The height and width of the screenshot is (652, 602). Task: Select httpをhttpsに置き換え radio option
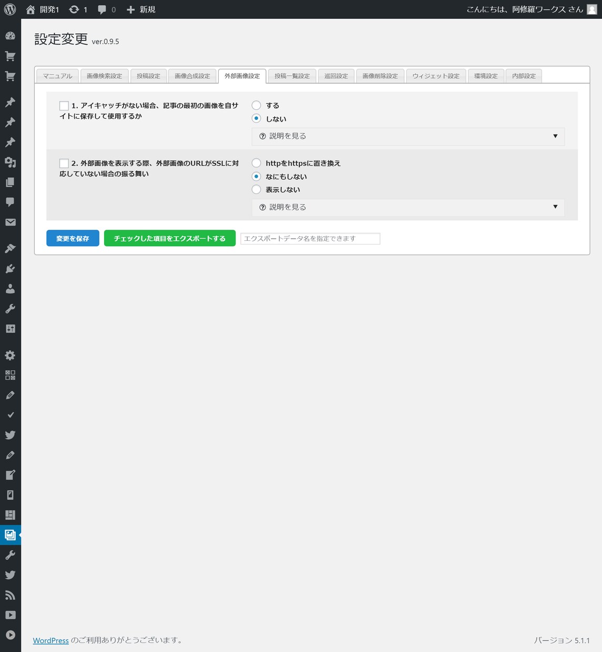coord(256,163)
